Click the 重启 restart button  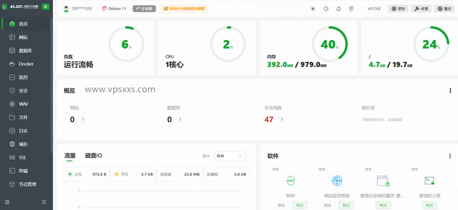(x=444, y=9)
